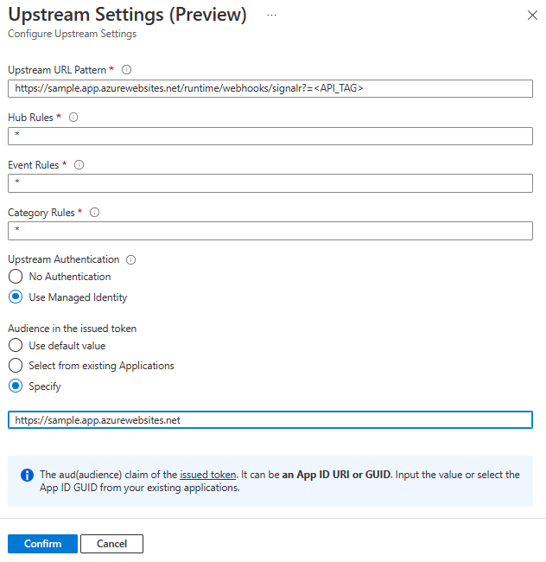The image size is (546, 562).
Task: Focus the Event Rules text field
Action: 270,183
